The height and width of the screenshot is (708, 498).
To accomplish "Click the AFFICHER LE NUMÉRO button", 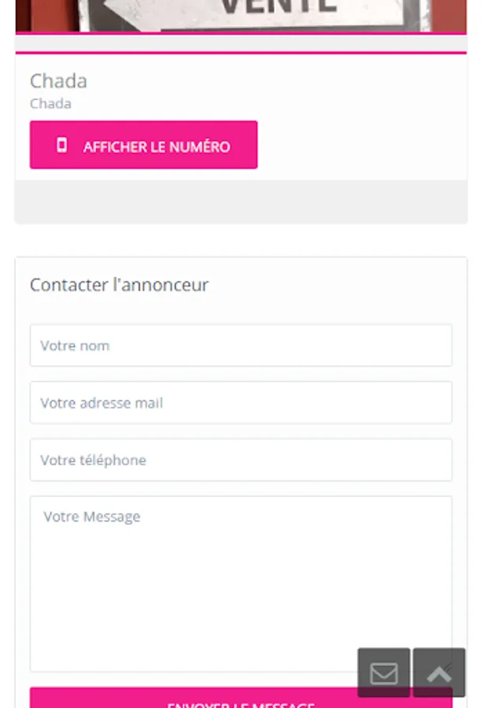I will (144, 146).
